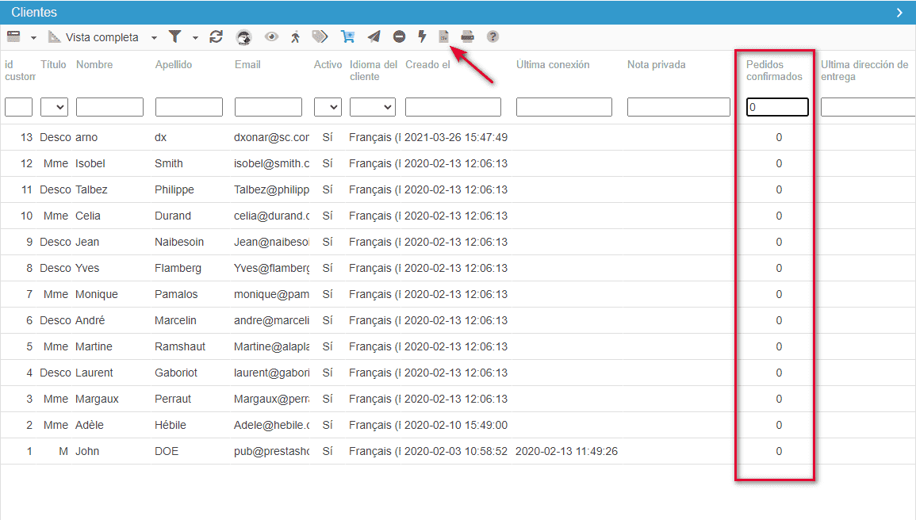Toggle the eye visibility icon
The image size is (916, 520).
point(271,36)
